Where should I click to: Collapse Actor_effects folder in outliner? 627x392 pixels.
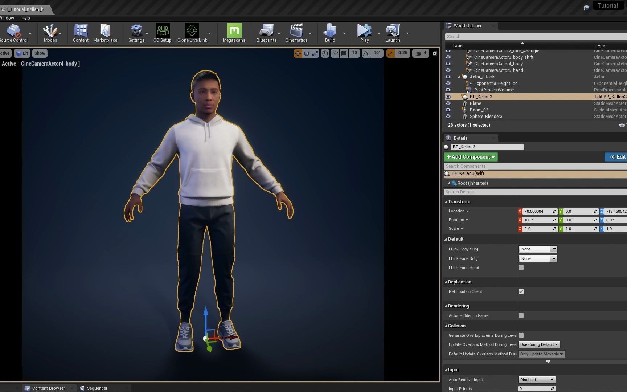pos(459,77)
